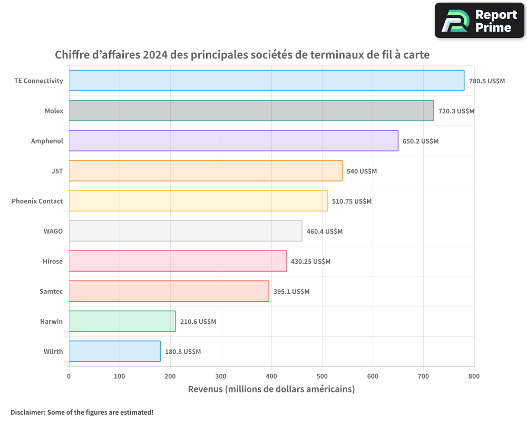Select the Amphenol purple bar
Viewport: 527px width, 422px height.
pos(233,141)
